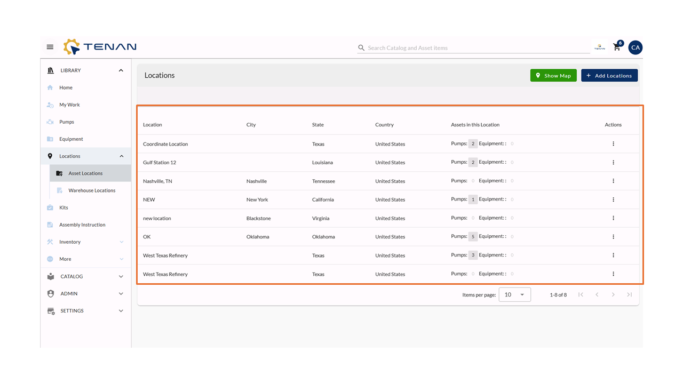
Task: Open actions menu for Gulf Station 12
Action: tap(613, 163)
